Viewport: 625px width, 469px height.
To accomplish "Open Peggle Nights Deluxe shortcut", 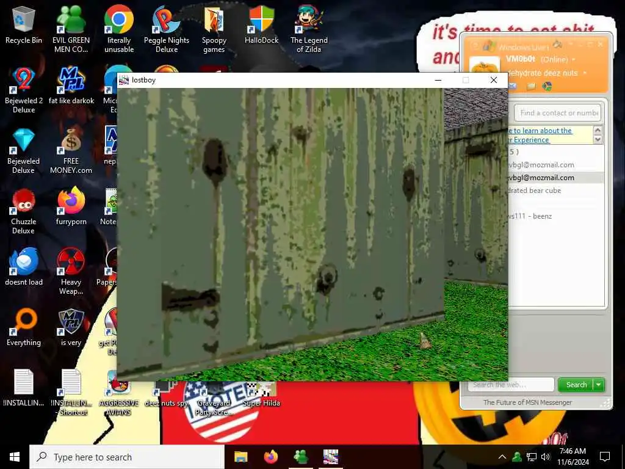I will [x=166, y=29].
